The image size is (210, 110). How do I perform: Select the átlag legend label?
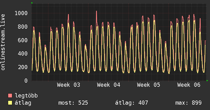pyautogui.click(x=23, y=103)
